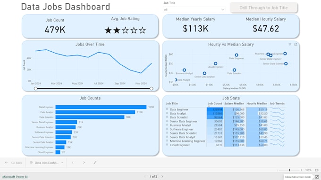Sort by the Hourly Median column header
The image size is (321, 180).
(x=257, y=103)
